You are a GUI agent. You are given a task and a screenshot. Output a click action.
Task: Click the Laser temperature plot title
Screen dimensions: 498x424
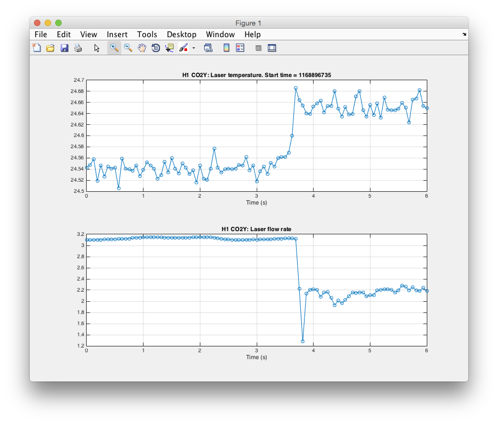pyautogui.click(x=257, y=75)
